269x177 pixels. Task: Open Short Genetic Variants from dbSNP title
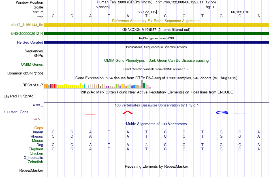click(156, 69)
